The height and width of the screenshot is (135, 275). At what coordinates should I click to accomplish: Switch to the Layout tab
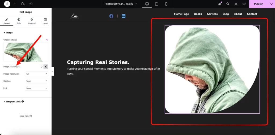45,21
